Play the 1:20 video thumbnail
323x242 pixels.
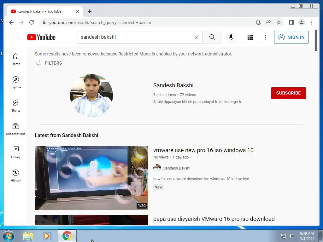pos(91,178)
